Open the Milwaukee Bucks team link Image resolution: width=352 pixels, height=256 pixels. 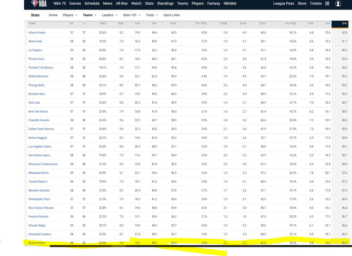point(38,173)
